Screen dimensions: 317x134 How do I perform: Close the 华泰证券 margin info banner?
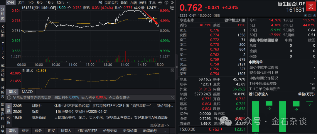pyautogui.click(x=173, y=98)
